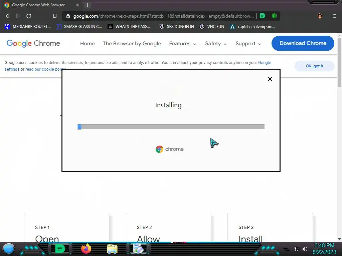The image size is (342, 256).
Task: Open a new tab with the plus button
Action: pyautogui.click(x=88, y=5)
